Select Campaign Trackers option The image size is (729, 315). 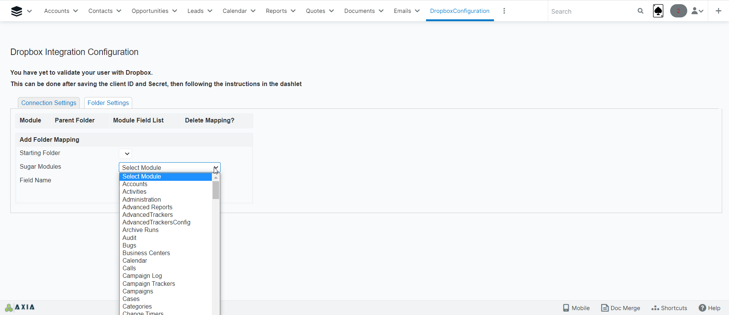pos(166,284)
